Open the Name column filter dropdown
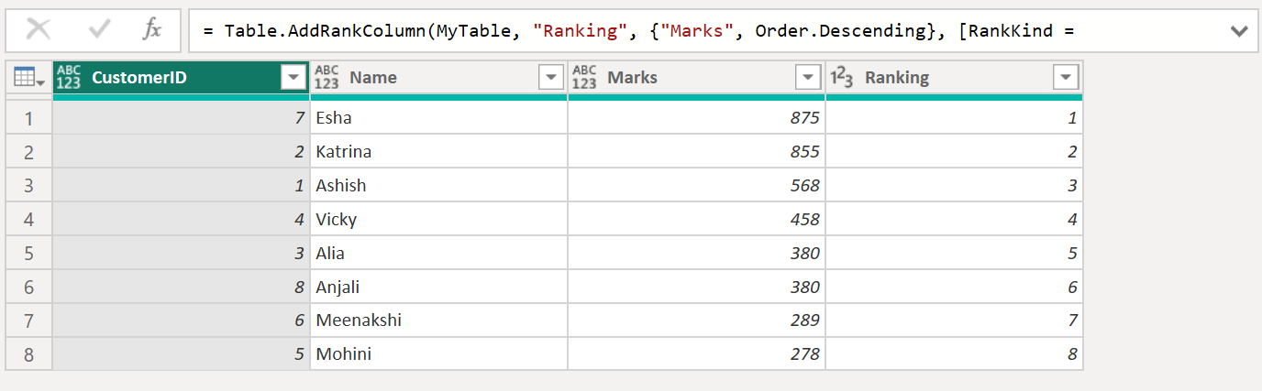 (550, 78)
